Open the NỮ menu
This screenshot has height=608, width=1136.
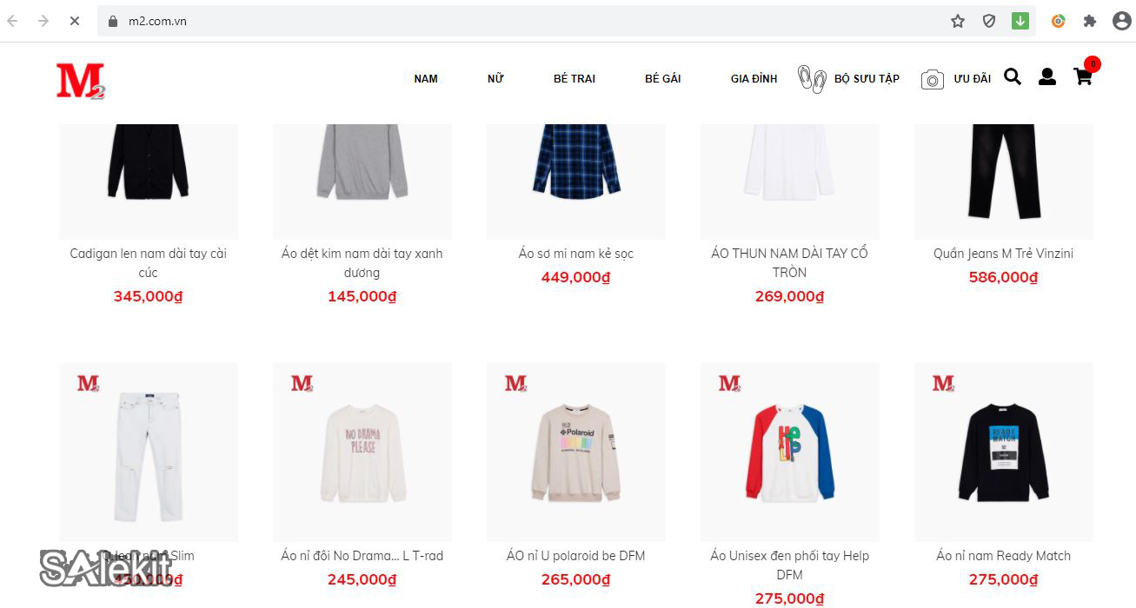point(495,79)
